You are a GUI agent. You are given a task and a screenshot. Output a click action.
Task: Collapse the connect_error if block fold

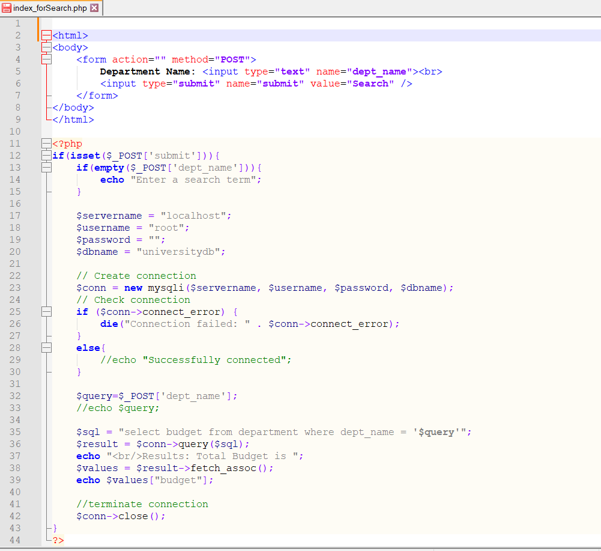(x=46, y=311)
